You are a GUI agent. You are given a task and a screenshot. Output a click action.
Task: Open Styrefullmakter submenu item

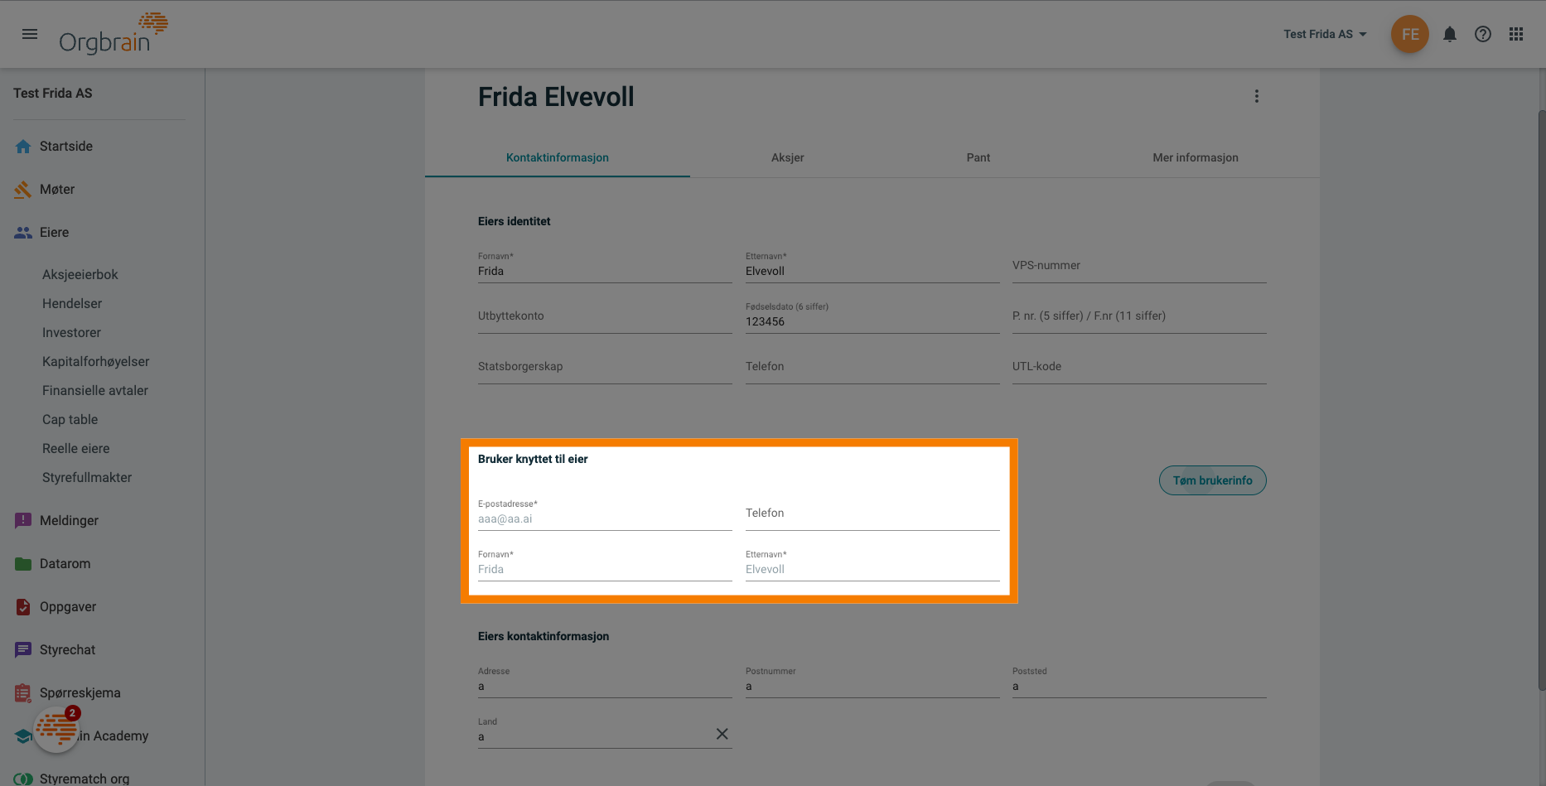[x=87, y=478]
